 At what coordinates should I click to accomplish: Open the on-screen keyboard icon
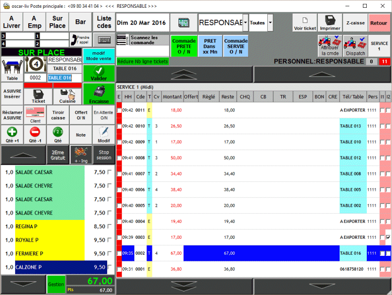(104, 40)
